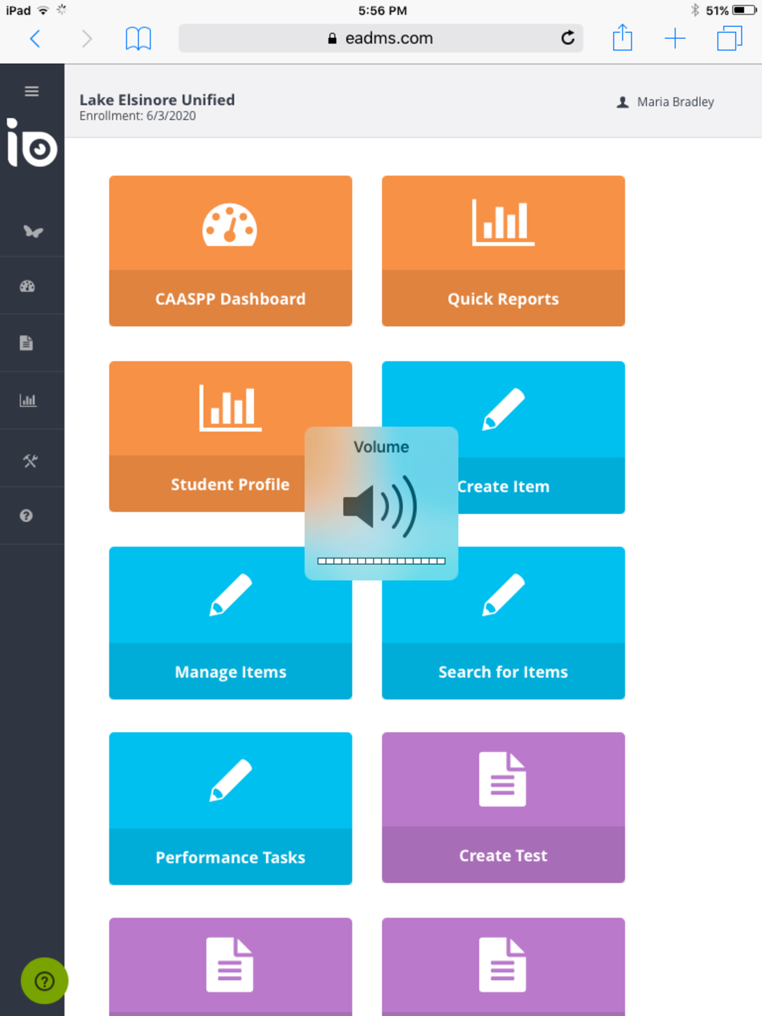762x1016 pixels.
Task: Tap the Safari share icon
Action: coord(622,38)
